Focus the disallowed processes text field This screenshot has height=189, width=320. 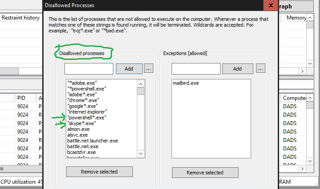pos(89,69)
